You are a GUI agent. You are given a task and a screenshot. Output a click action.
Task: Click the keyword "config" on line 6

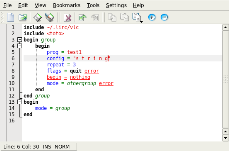point(55,58)
